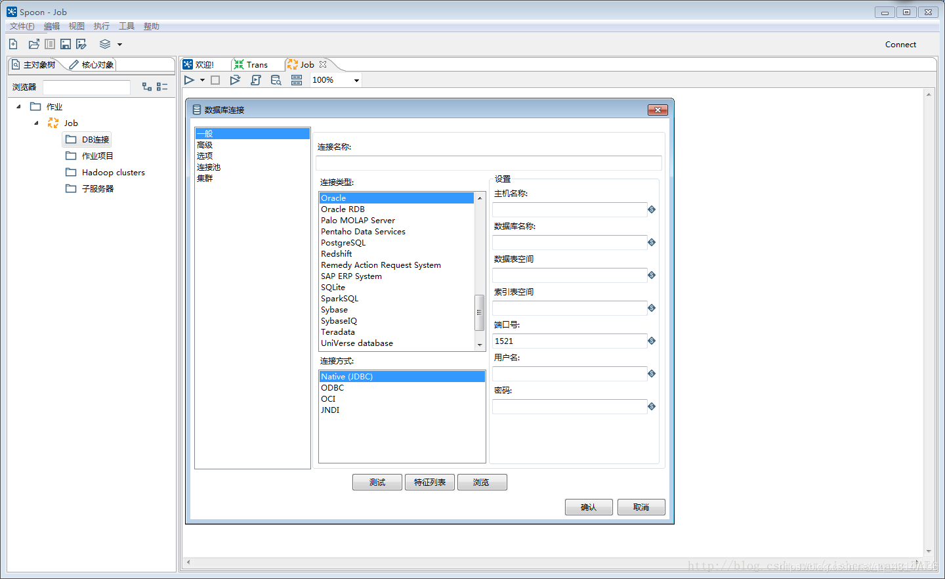
Task: Open a file using the toolbar folder icon
Action: [x=33, y=44]
